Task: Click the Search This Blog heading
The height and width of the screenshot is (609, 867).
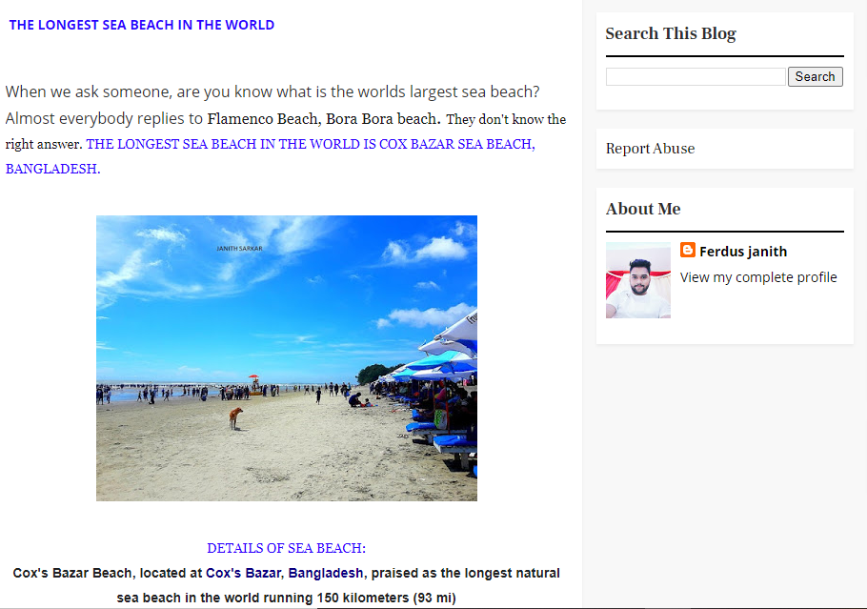Action: point(671,33)
